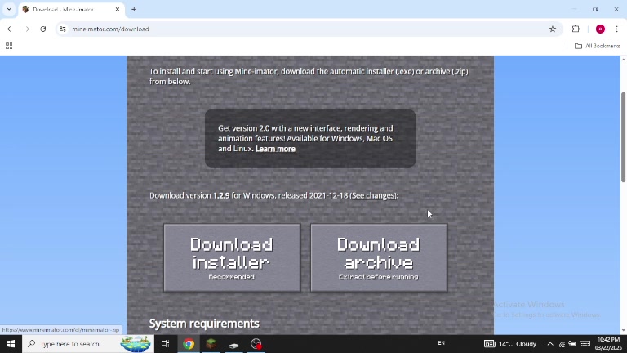The image size is (627, 353).
Task: Click the forward navigation arrow
Action: (26, 29)
